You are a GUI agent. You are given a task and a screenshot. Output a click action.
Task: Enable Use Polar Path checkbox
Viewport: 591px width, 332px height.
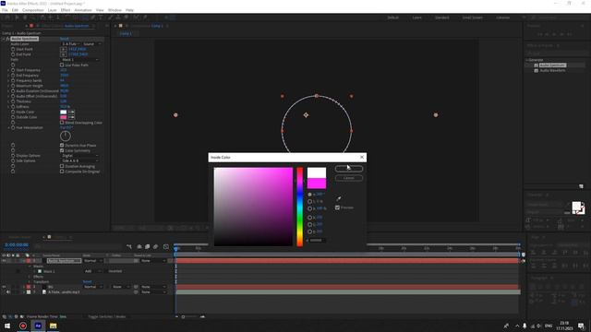pos(62,65)
